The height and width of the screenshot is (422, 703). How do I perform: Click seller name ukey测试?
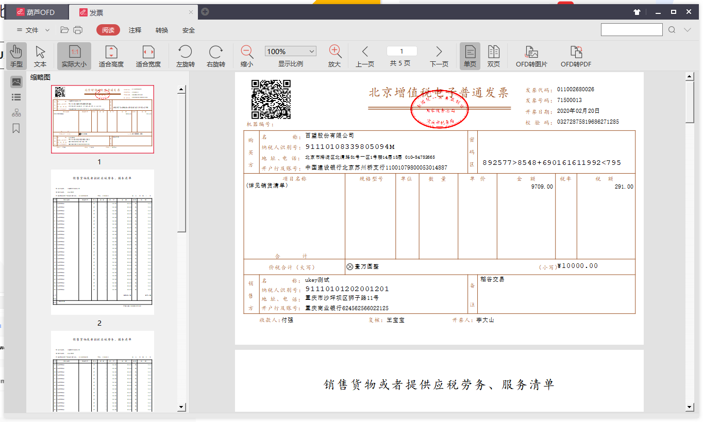click(x=317, y=280)
